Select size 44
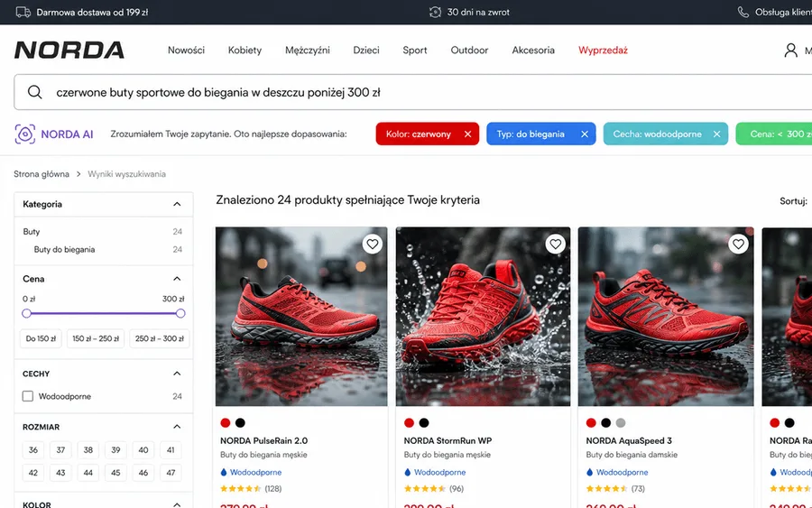Image resolution: width=812 pixels, height=508 pixels. [88, 473]
